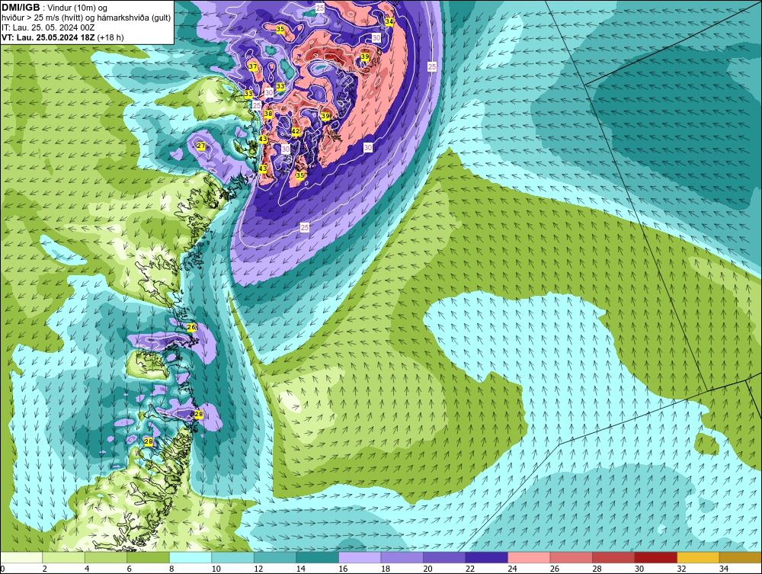Click the yellow 34 gust label
Viewport: 762px width, 574px height.
[389, 21]
